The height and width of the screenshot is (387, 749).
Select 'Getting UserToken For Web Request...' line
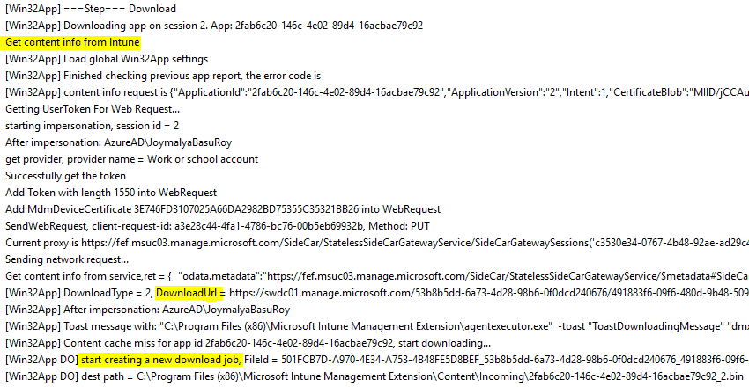coord(93,109)
